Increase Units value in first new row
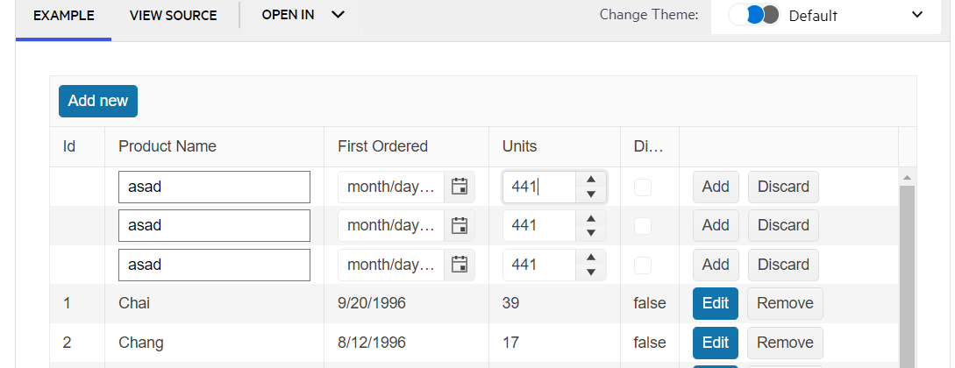The image size is (955, 368). (591, 180)
